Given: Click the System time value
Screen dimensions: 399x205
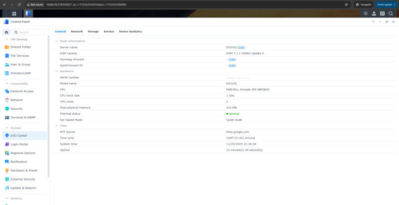Looking at the screenshot, I should (x=241, y=144).
